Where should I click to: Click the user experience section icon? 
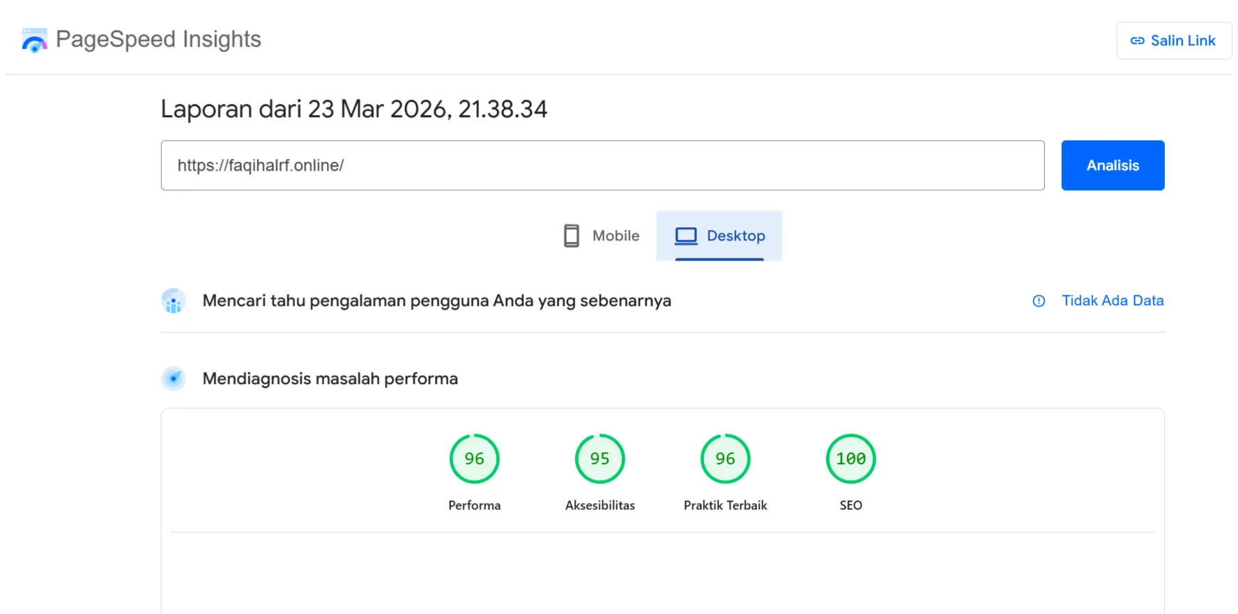pos(174,301)
